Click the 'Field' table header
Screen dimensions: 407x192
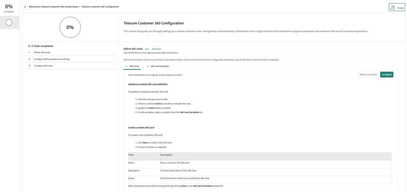[x=144, y=156]
